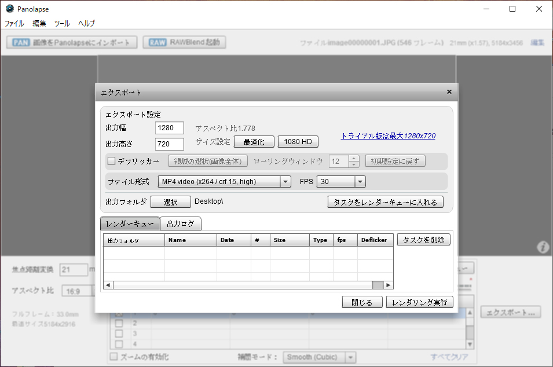
Task: Click the 出力高さ input field
Action: pyautogui.click(x=169, y=144)
